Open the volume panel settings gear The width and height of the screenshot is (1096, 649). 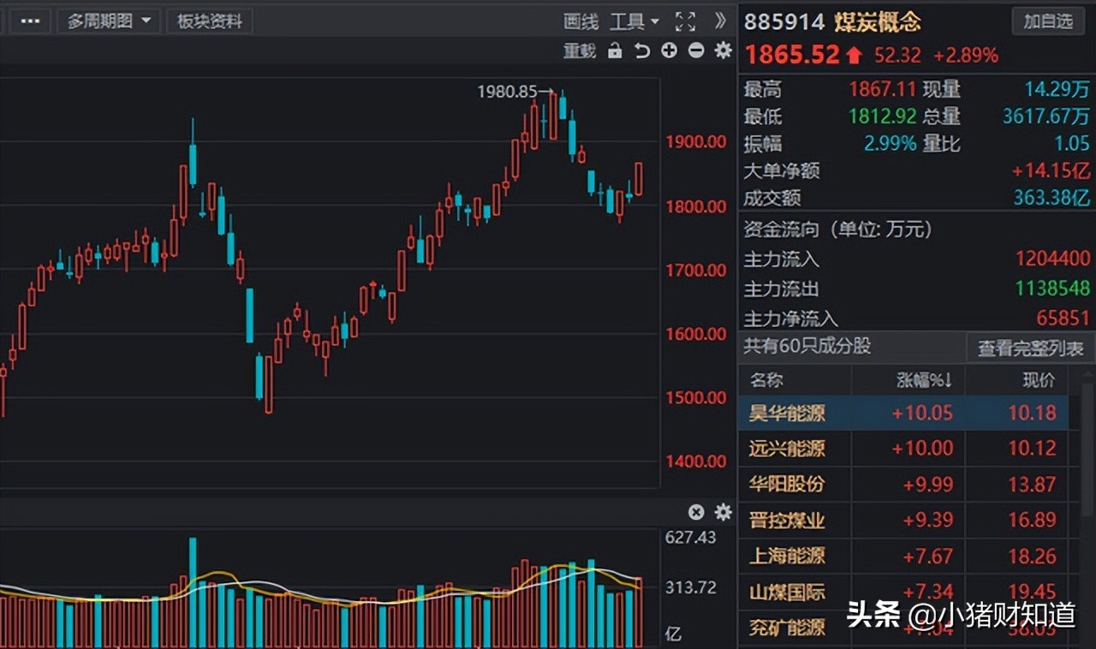pos(722,512)
